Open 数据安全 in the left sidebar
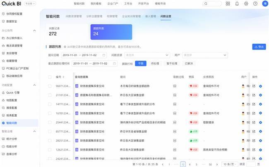269x167 pixels. tap(12, 21)
